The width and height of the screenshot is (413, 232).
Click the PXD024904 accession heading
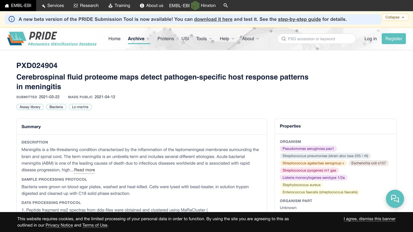[x=37, y=66]
